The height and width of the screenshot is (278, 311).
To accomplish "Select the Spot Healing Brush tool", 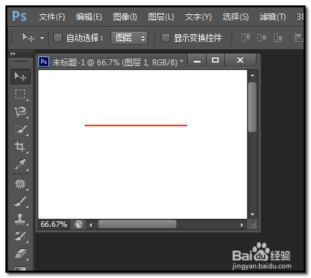I will point(20,184).
